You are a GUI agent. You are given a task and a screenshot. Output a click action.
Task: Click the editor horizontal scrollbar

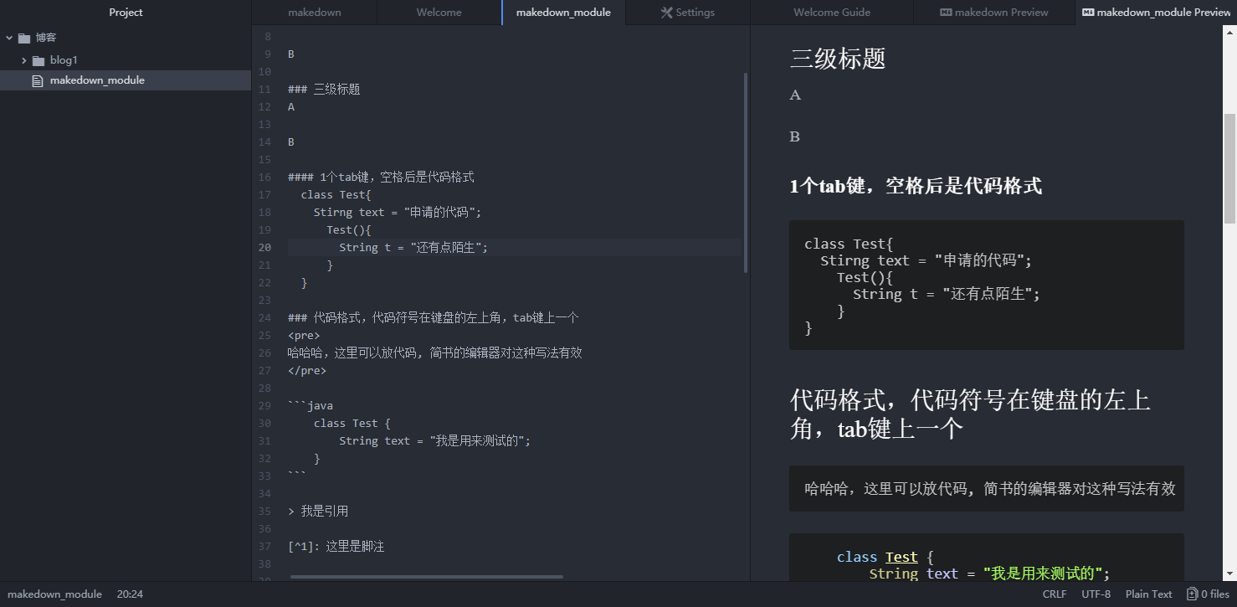tap(427, 577)
